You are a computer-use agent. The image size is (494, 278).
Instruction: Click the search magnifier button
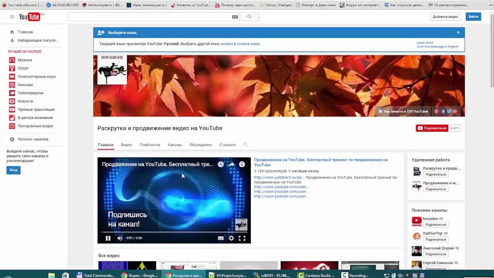249,17
